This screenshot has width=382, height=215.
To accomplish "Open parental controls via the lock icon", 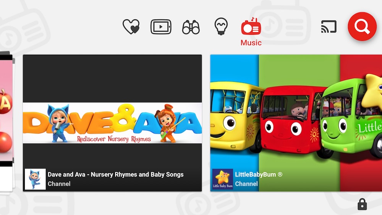I will [x=362, y=204].
